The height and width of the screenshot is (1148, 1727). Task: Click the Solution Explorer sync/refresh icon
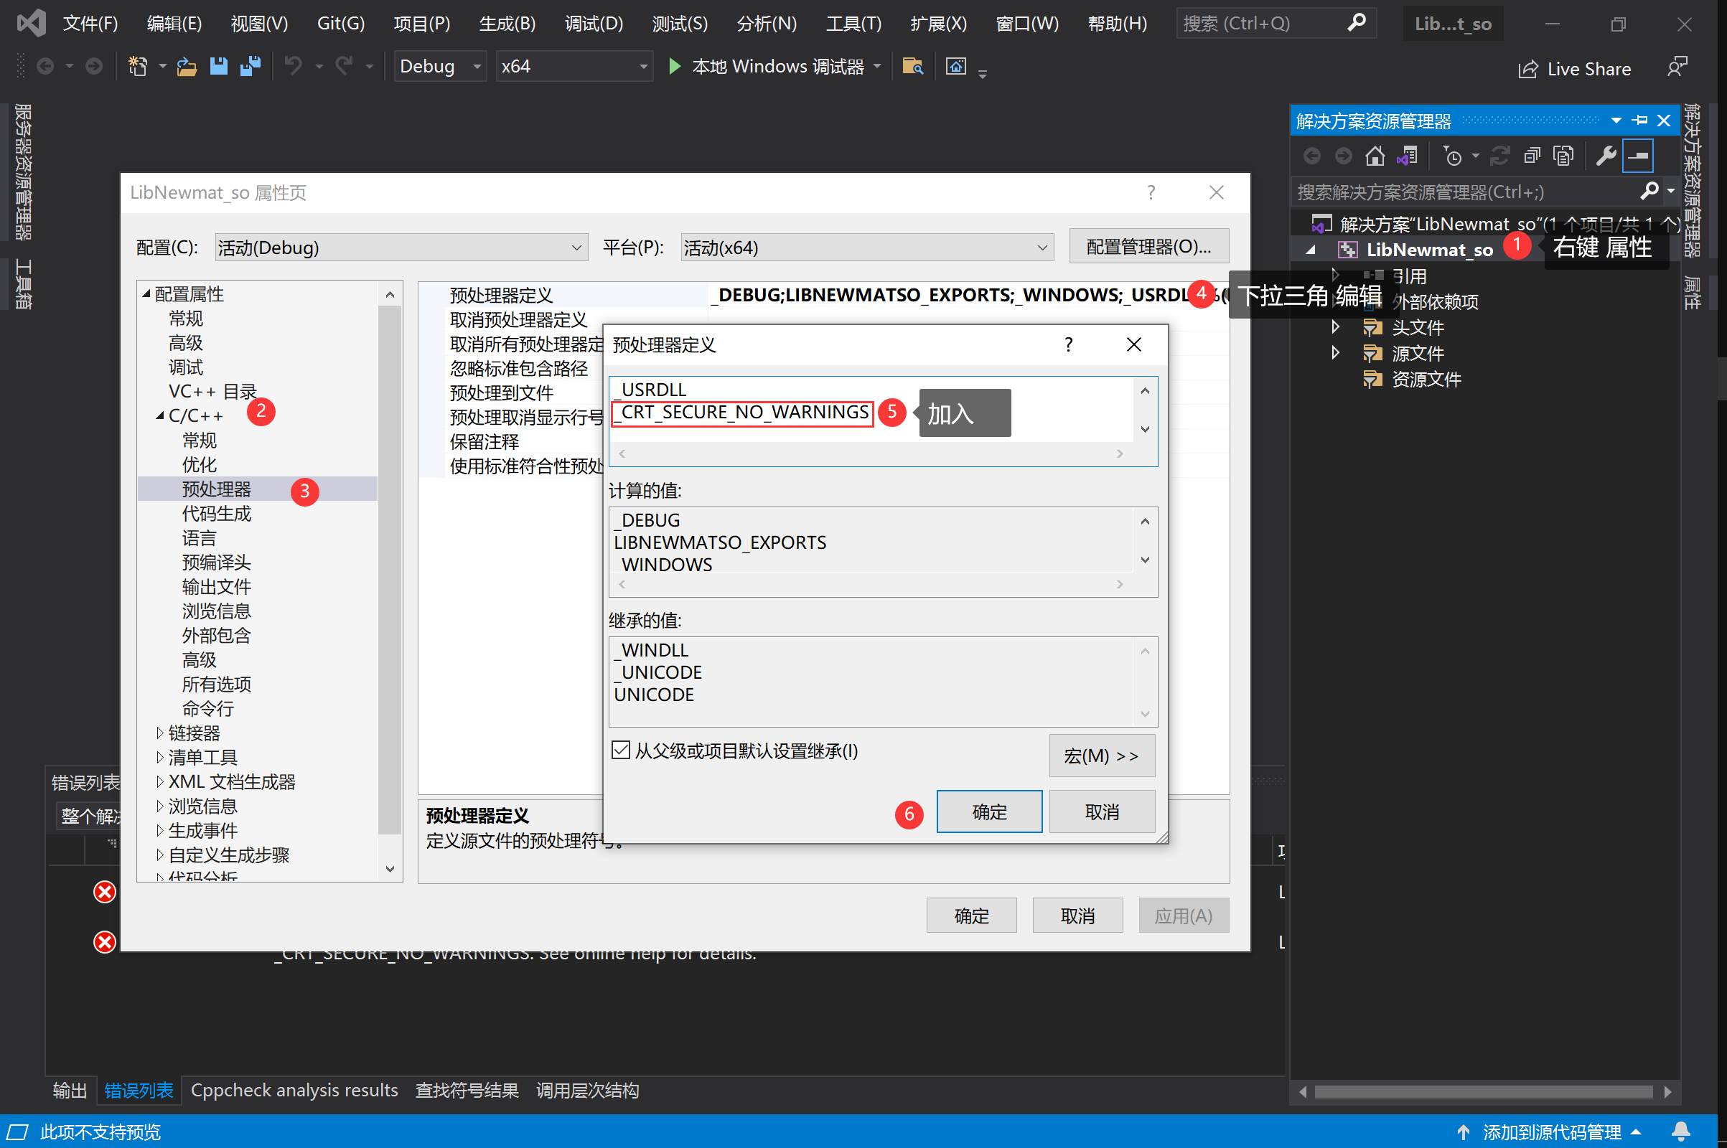click(1499, 156)
